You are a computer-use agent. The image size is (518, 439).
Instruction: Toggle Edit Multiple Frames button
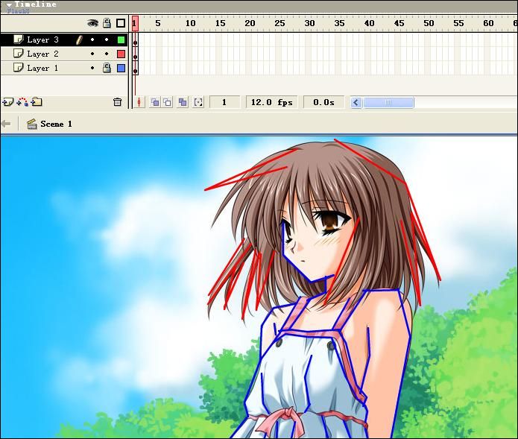183,102
